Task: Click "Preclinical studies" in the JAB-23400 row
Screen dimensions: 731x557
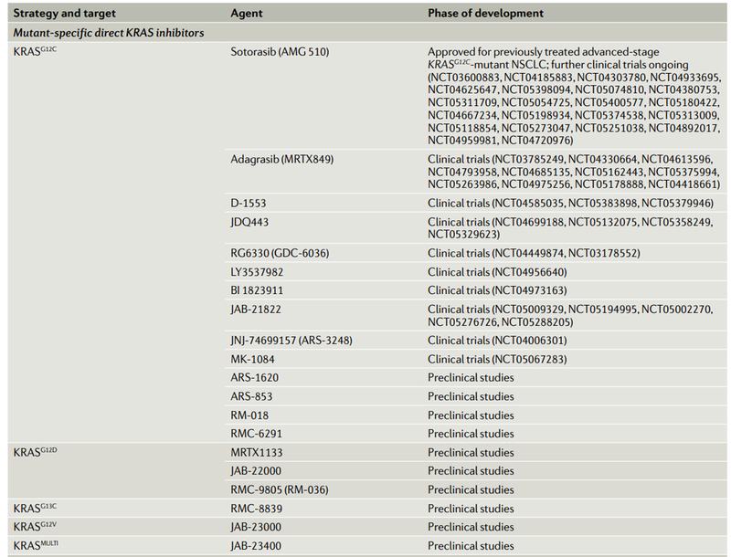Action: coord(471,546)
